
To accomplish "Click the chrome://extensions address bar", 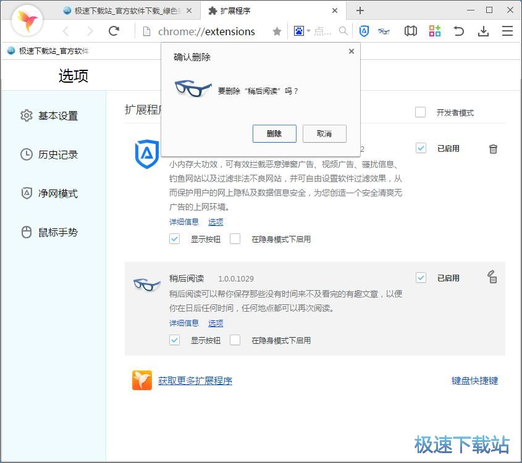I will (x=206, y=31).
